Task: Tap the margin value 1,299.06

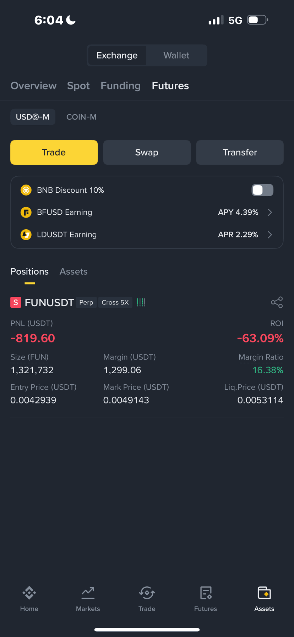Action: [x=122, y=370]
